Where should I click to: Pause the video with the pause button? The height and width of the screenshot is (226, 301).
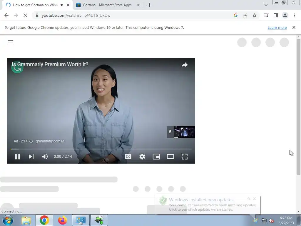[x=17, y=157]
